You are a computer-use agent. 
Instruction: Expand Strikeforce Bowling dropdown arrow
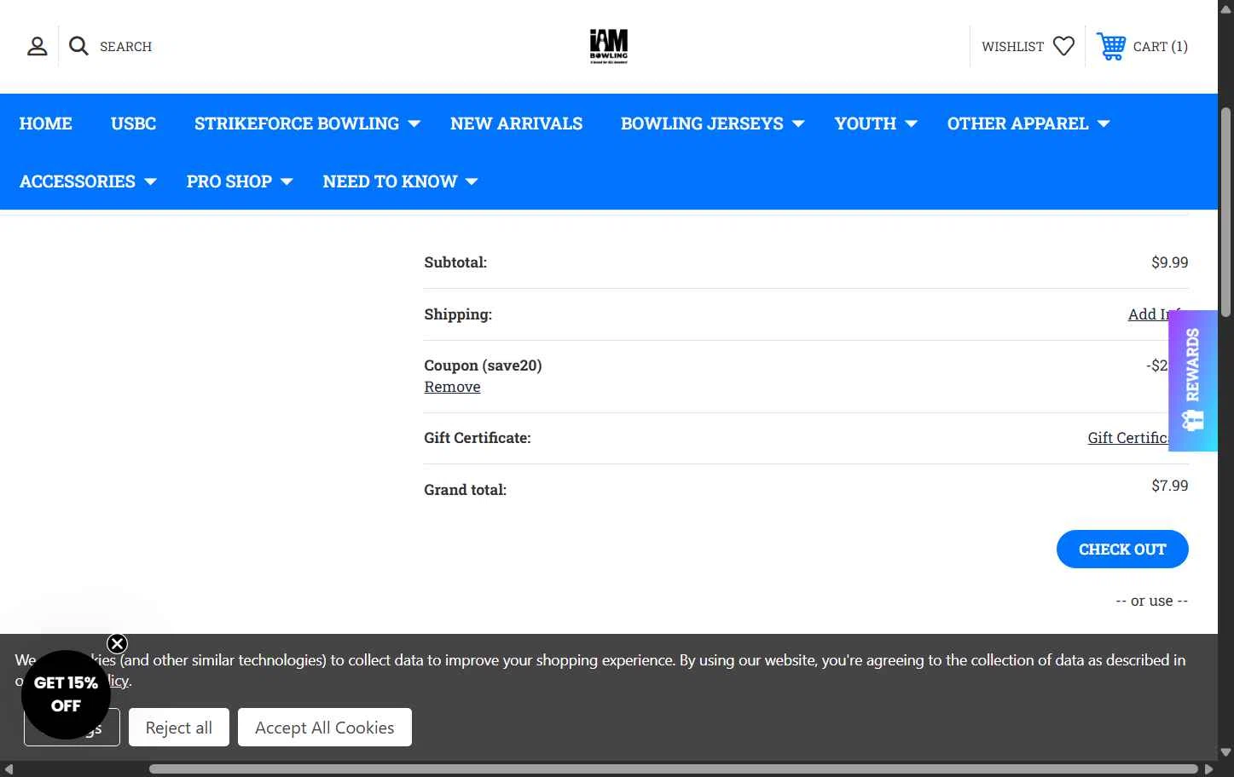coord(414,124)
